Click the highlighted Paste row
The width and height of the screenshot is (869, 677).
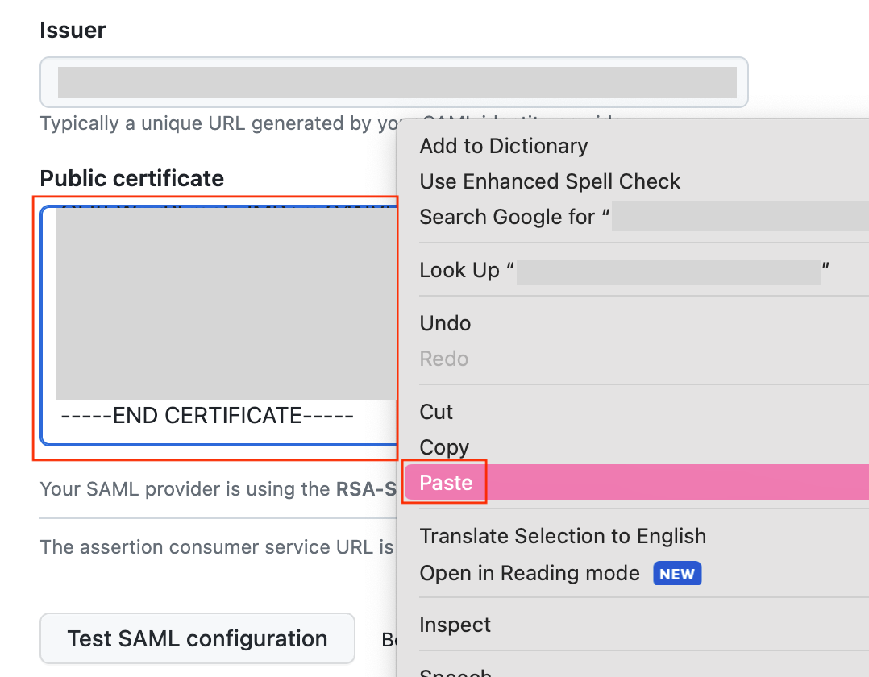tap(564, 482)
